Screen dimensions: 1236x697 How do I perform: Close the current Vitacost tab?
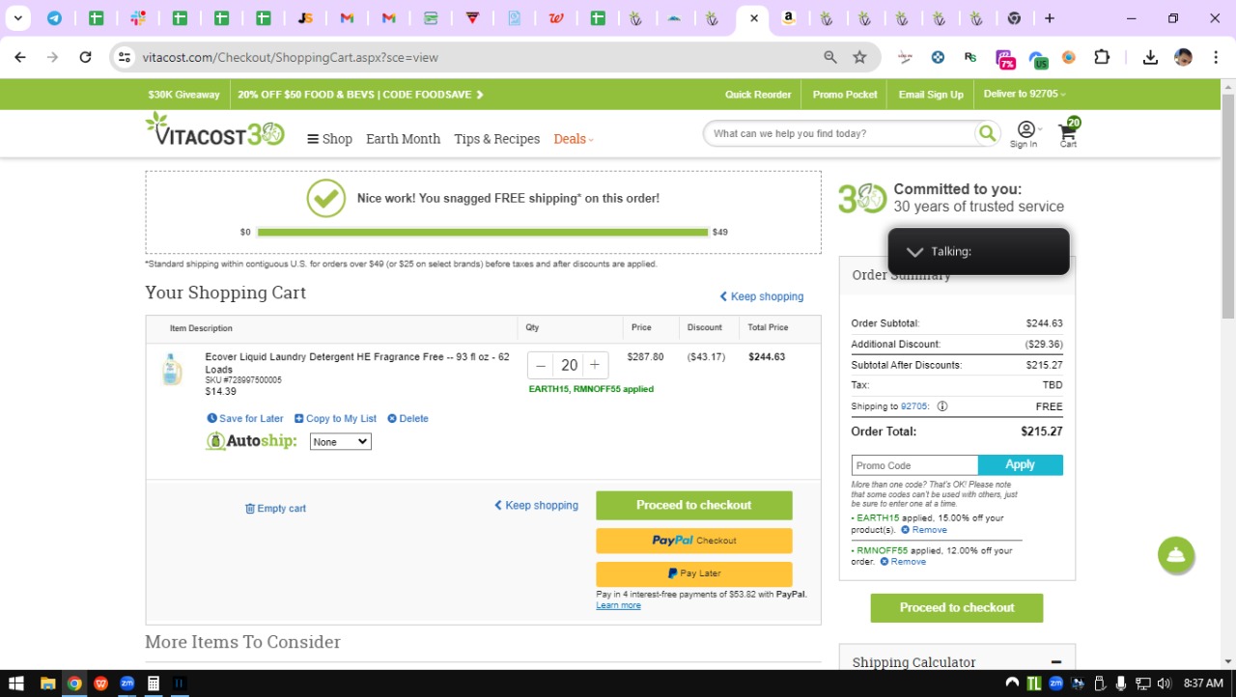point(753,18)
